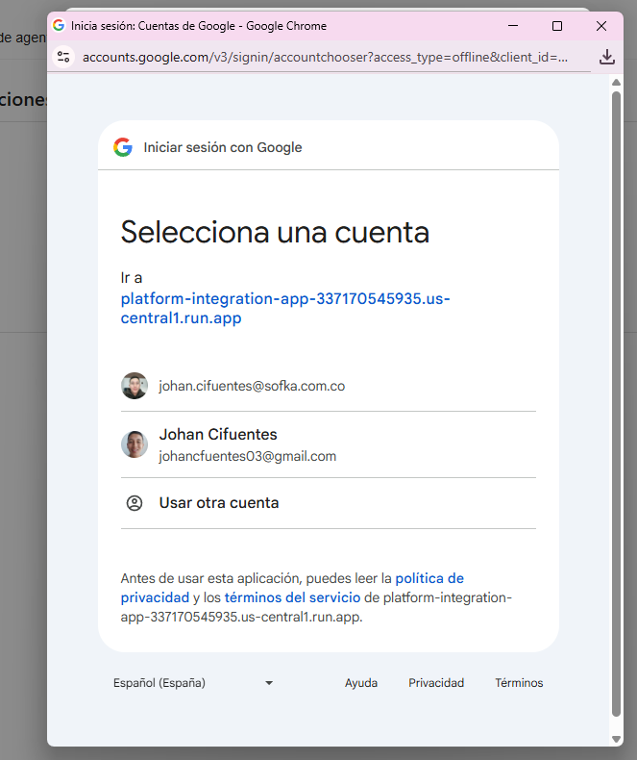Screen dimensions: 637x760
Task: Click the site information icon in address bar
Action: coord(64,57)
